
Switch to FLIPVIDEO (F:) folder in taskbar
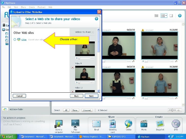[x=121, y=137]
